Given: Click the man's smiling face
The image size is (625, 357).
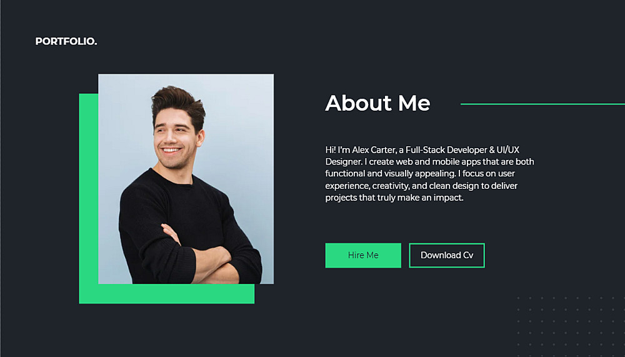Looking at the screenshot, I should click(174, 139).
